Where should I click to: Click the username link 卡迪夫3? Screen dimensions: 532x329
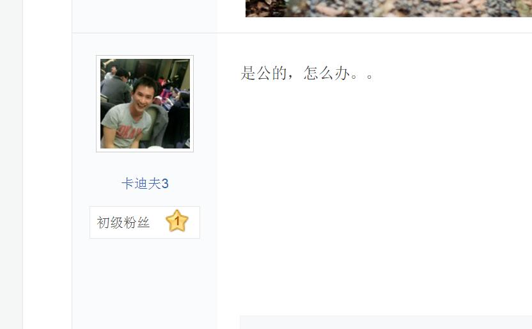coord(145,184)
